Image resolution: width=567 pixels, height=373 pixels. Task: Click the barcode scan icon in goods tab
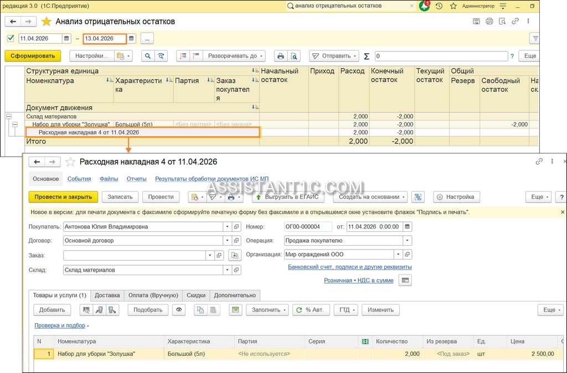[x=86, y=310]
